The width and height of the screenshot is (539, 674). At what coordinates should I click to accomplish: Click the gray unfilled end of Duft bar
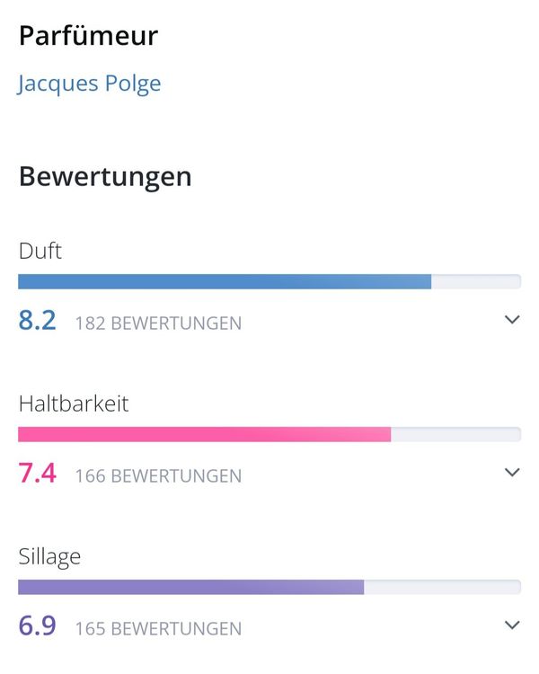pos(476,281)
